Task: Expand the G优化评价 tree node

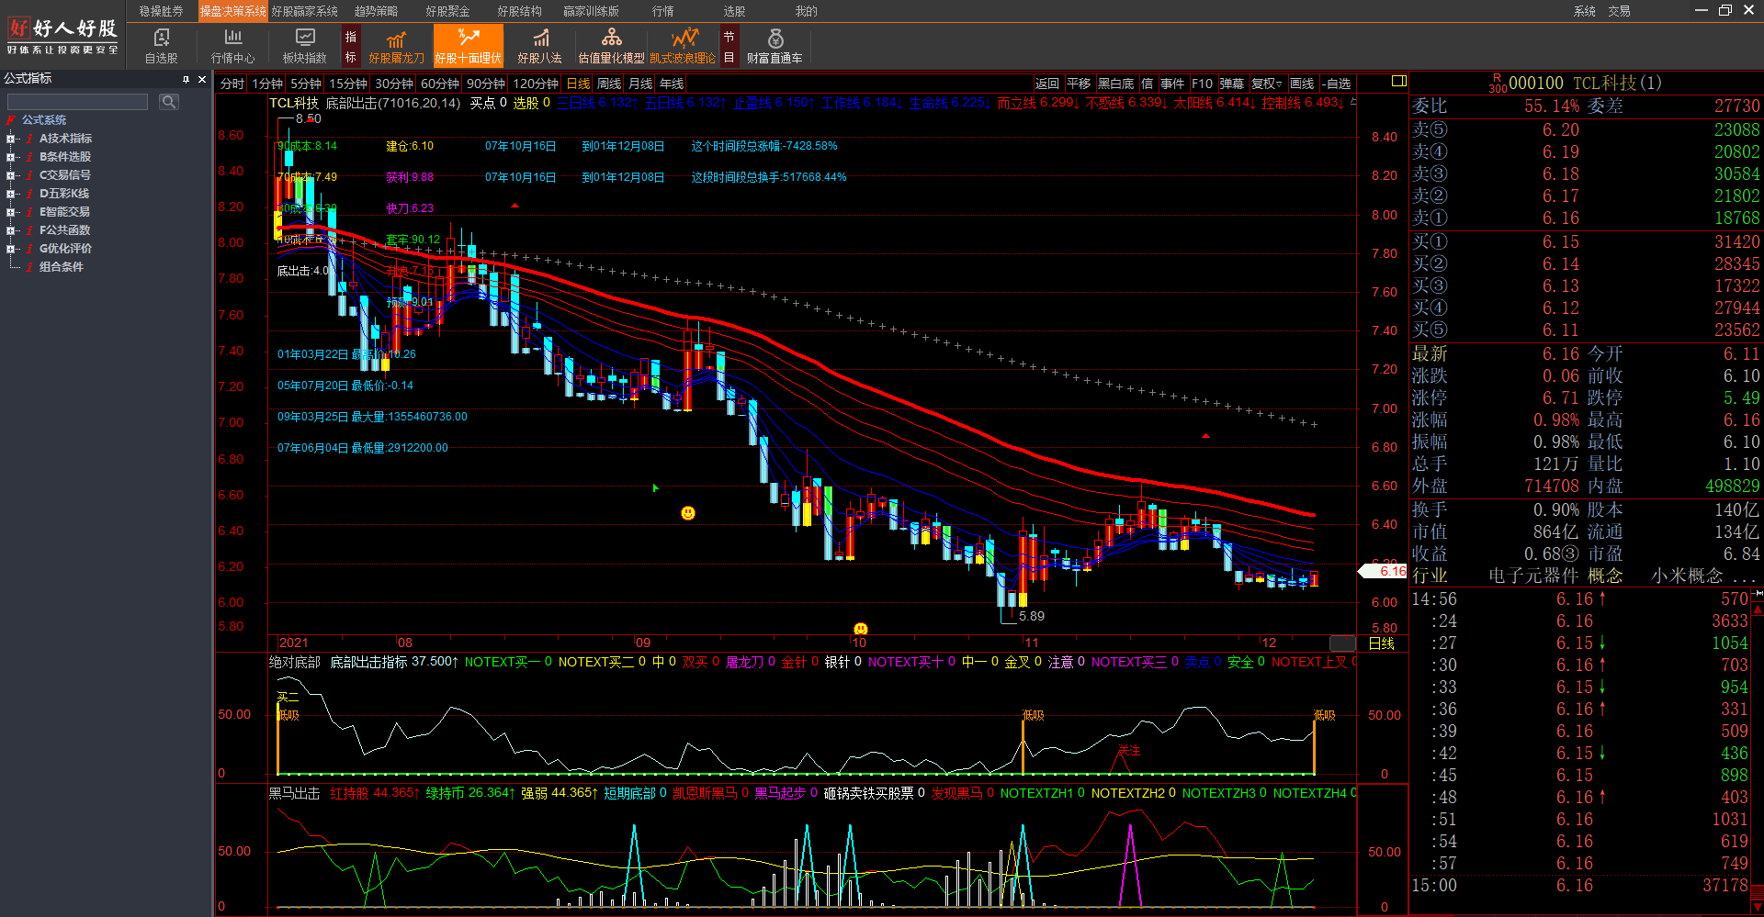Action: coord(11,249)
